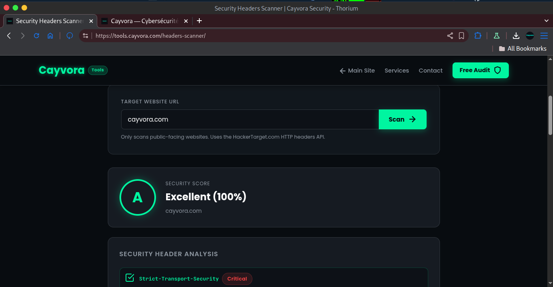
Task: Toggle the Strict-Transport-Security checkmark icon
Action: 130,278
